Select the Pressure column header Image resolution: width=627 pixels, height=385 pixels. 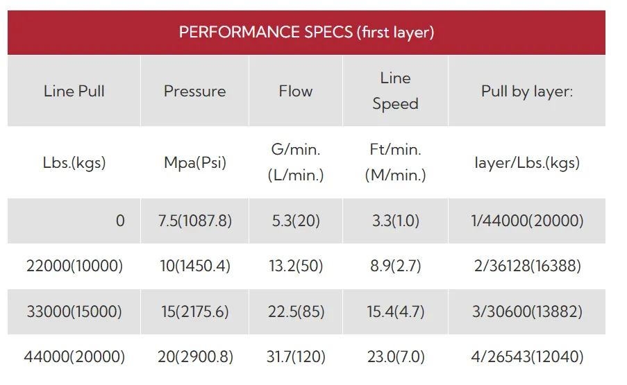click(194, 91)
